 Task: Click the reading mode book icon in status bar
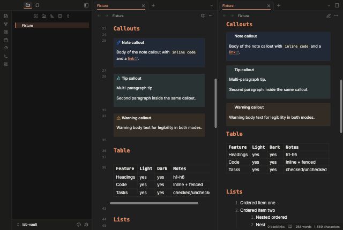coord(290,226)
